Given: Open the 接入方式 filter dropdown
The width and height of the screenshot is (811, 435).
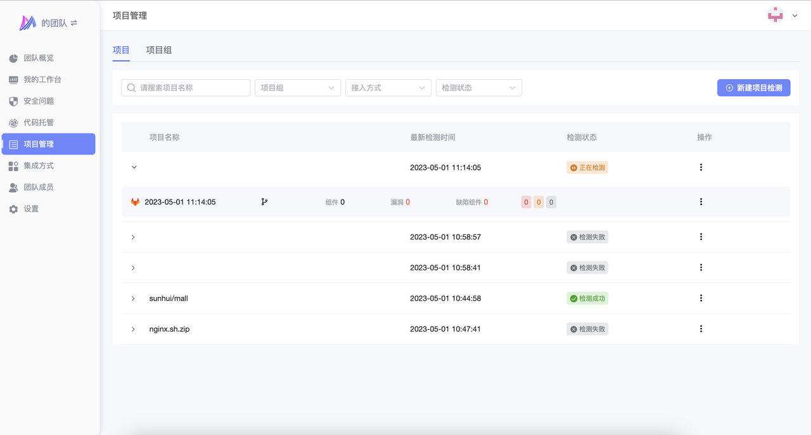Looking at the screenshot, I should [388, 88].
